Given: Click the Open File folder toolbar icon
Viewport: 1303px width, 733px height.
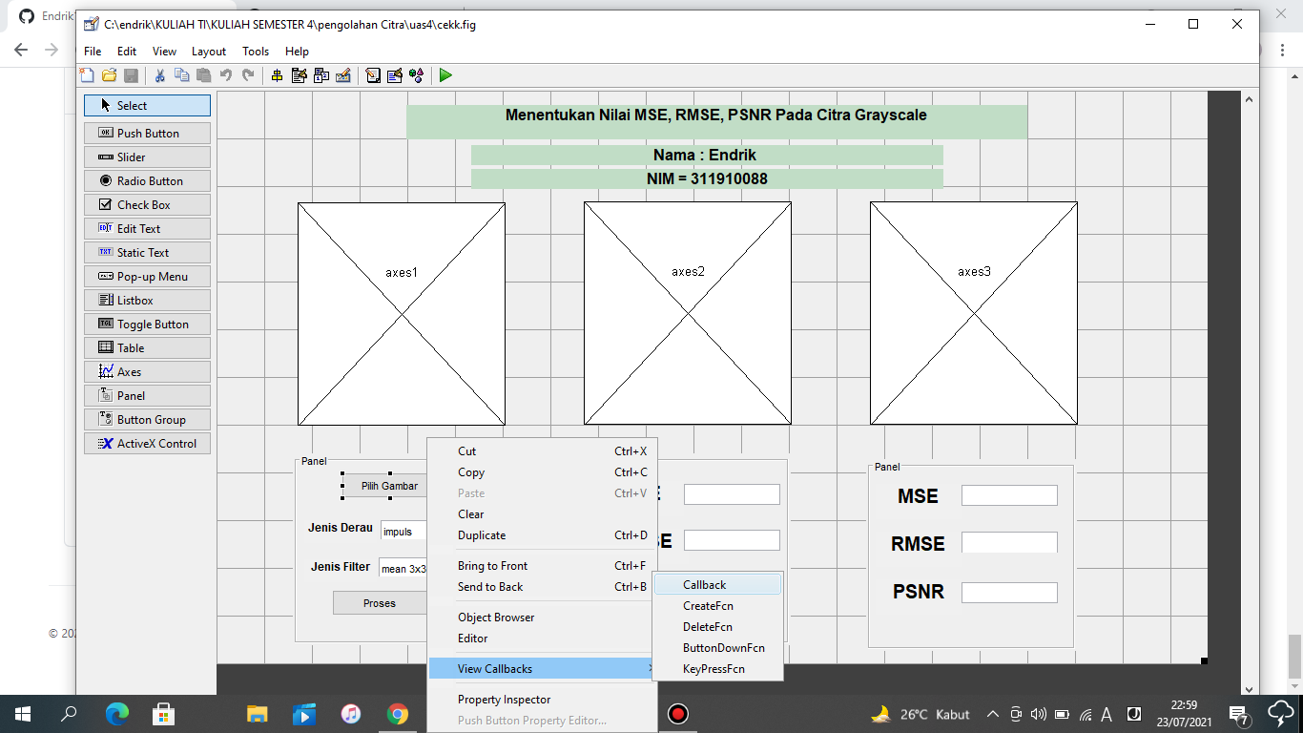Looking at the screenshot, I should tap(109, 75).
